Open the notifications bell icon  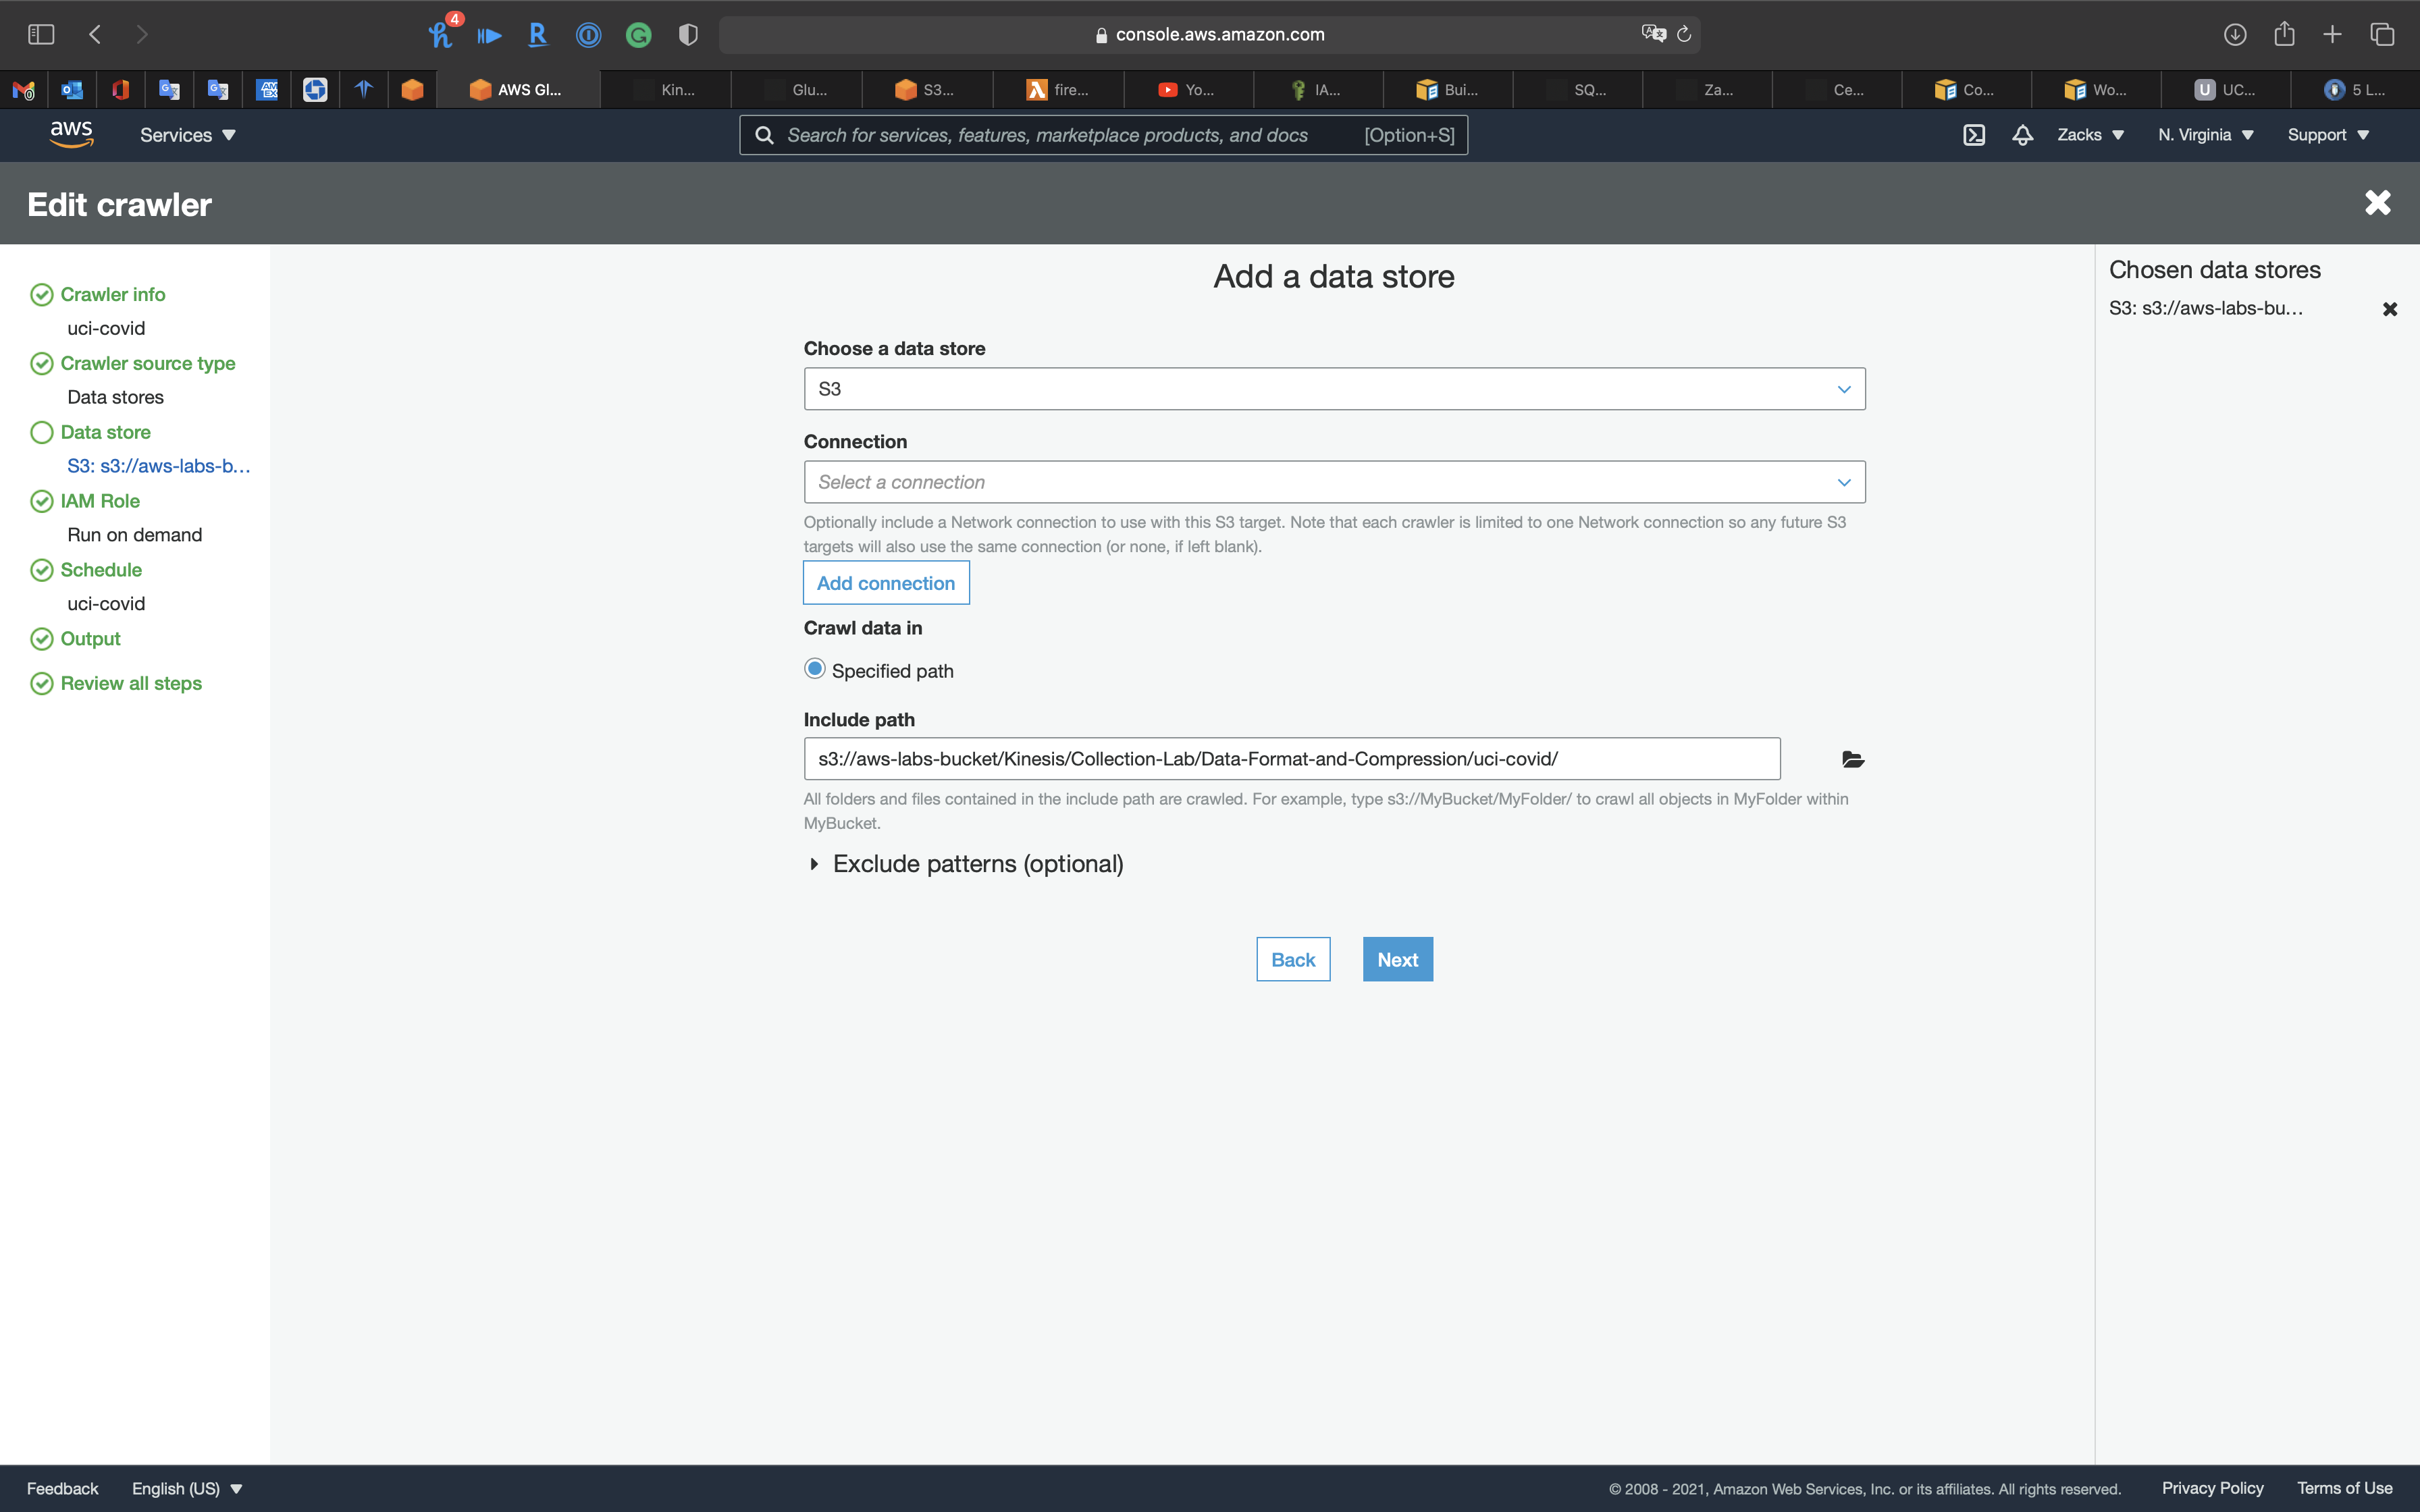[x=2022, y=135]
